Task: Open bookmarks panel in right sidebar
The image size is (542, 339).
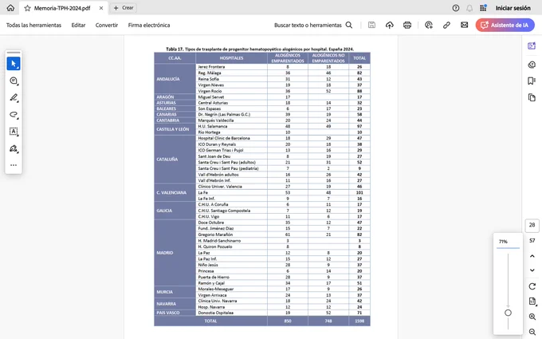Action: pyautogui.click(x=532, y=81)
